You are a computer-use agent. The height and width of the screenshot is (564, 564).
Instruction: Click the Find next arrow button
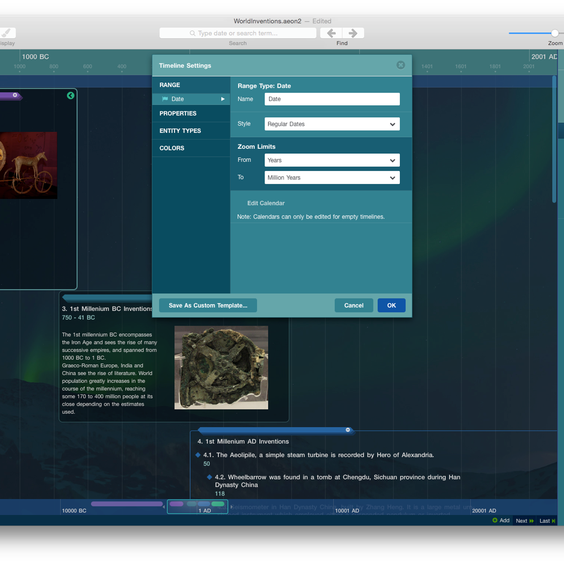(x=353, y=33)
